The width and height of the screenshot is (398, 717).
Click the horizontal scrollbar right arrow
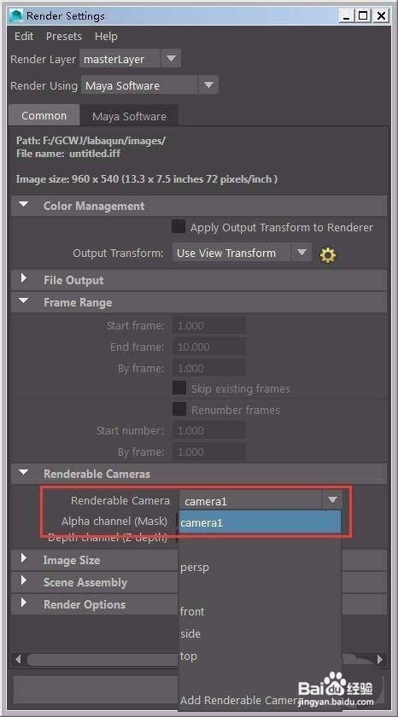[380, 659]
